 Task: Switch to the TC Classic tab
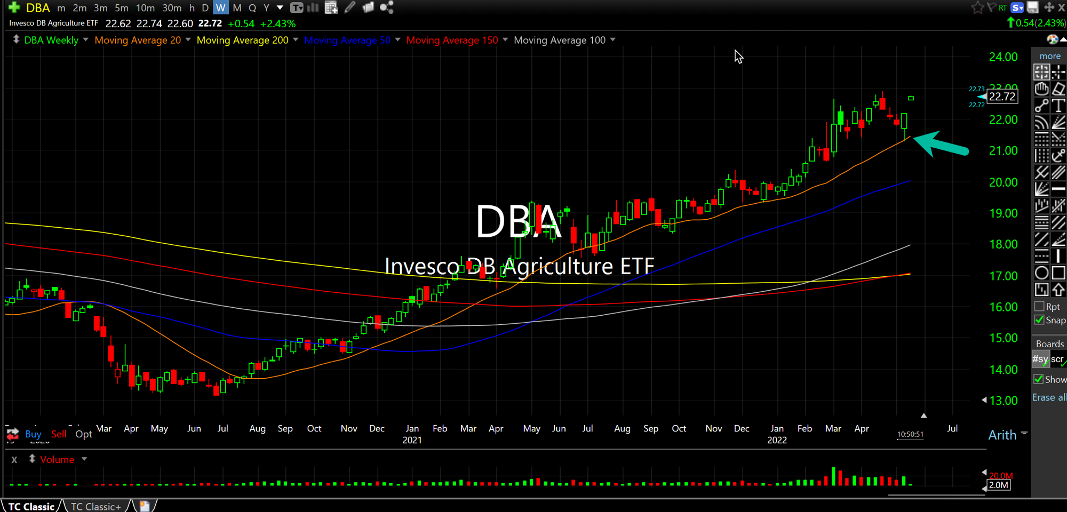point(31,506)
